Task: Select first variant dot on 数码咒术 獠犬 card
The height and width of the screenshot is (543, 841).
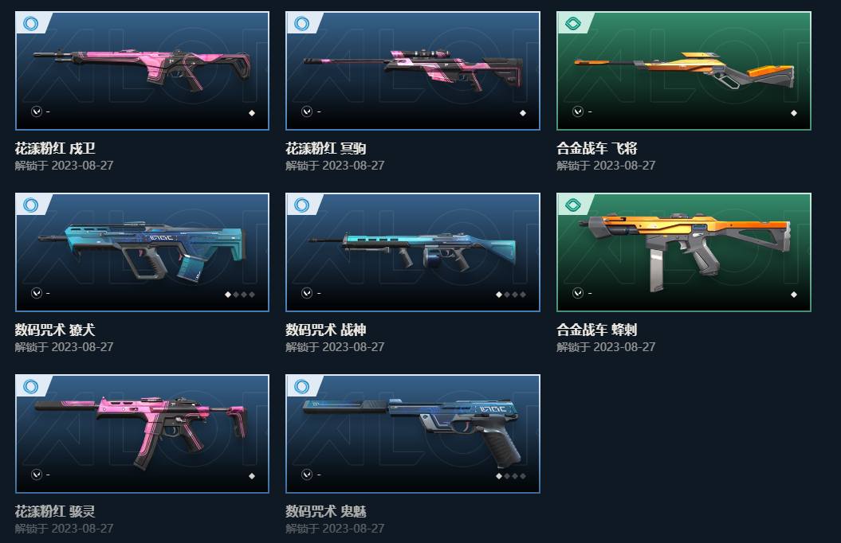Action: point(228,295)
